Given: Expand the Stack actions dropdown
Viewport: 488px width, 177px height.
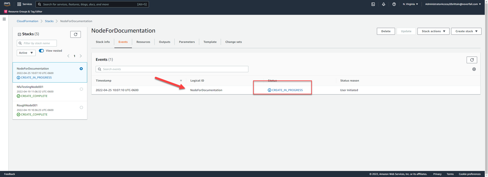Looking at the screenshot, I should [x=433, y=31].
